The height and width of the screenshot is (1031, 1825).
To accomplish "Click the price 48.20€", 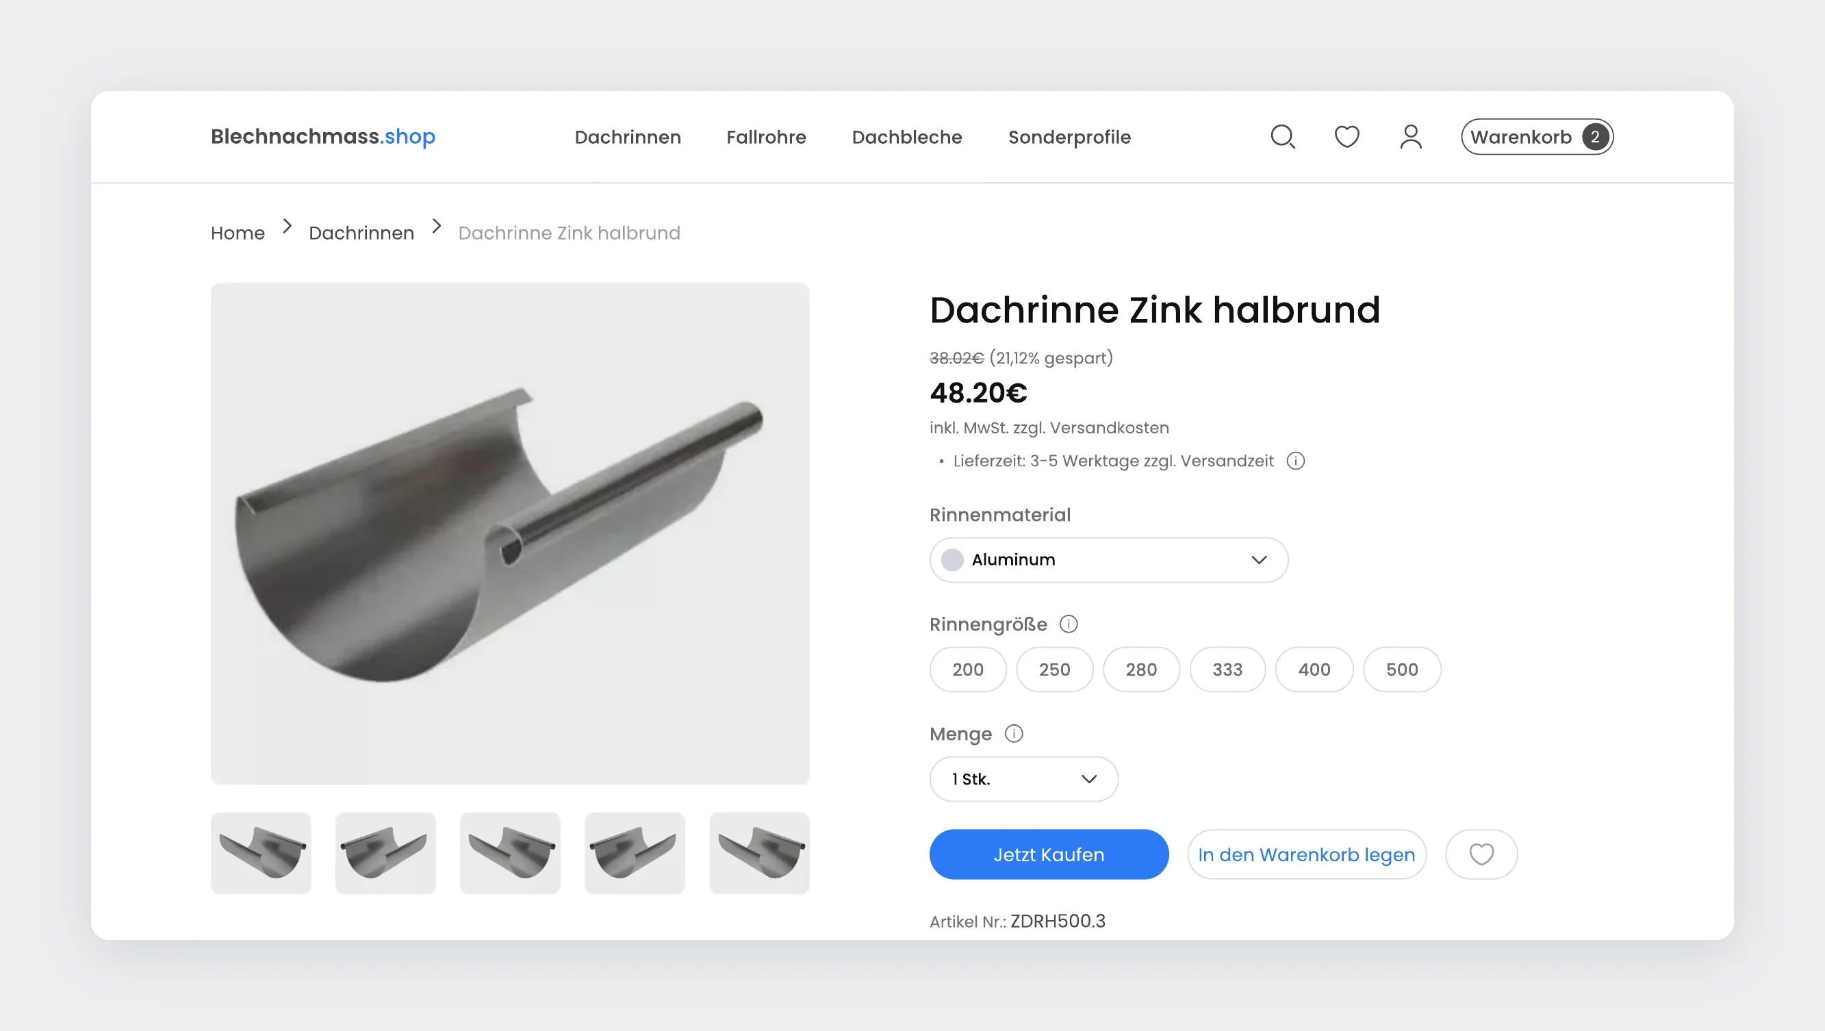I will pos(978,392).
